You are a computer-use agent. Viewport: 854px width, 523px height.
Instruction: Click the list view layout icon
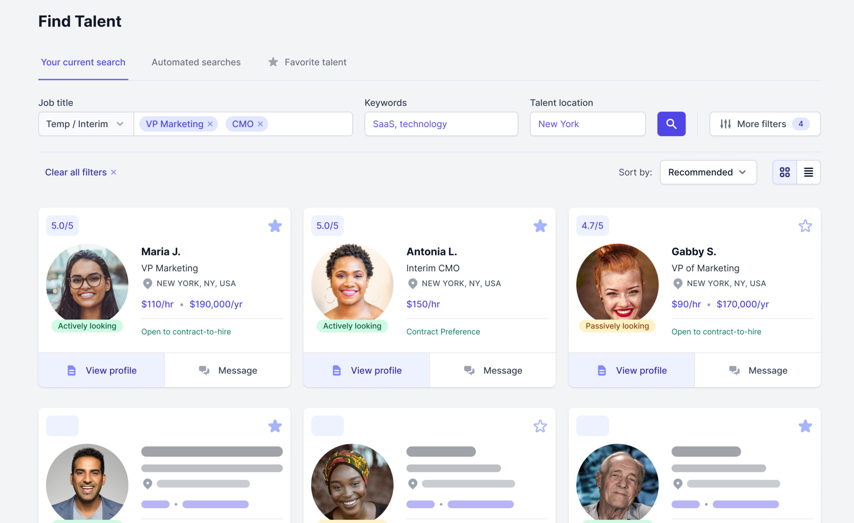808,172
